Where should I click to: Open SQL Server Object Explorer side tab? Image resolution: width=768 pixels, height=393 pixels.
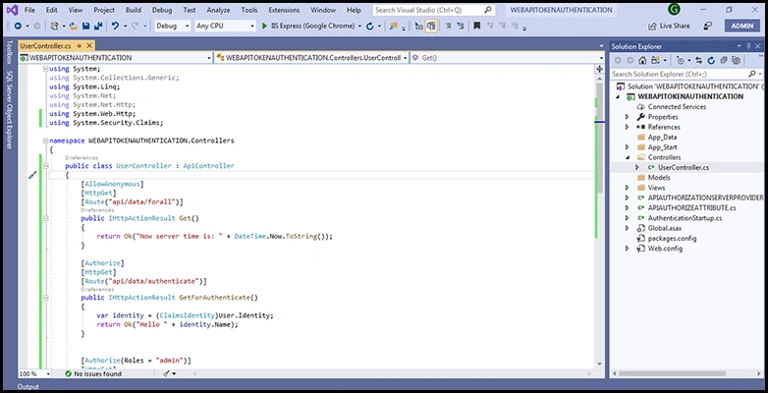click(x=8, y=110)
